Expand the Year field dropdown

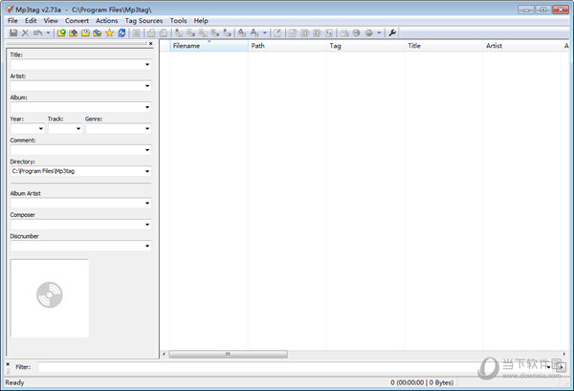(40, 129)
